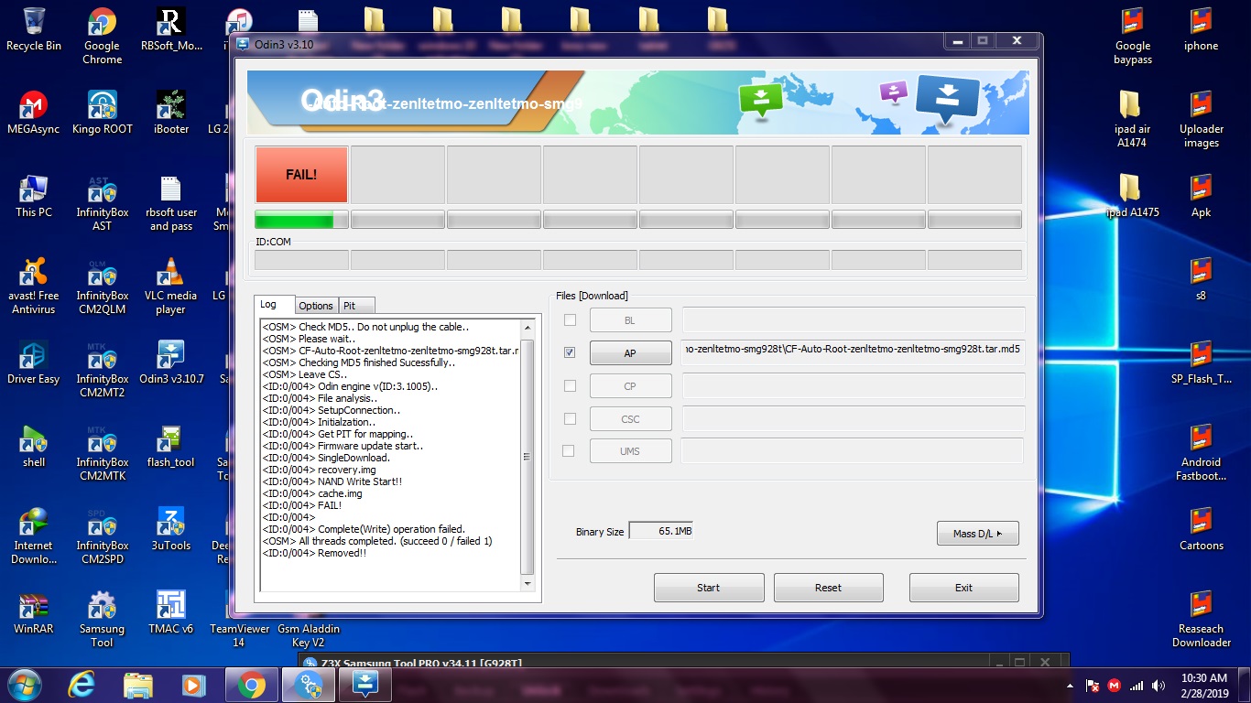Select the MEGAsync desktop icon

tap(34, 113)
